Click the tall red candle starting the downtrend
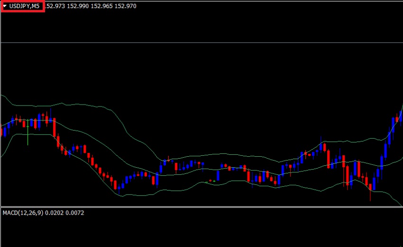The height and width of the screenshot is (247, 403). pos(55,127)
